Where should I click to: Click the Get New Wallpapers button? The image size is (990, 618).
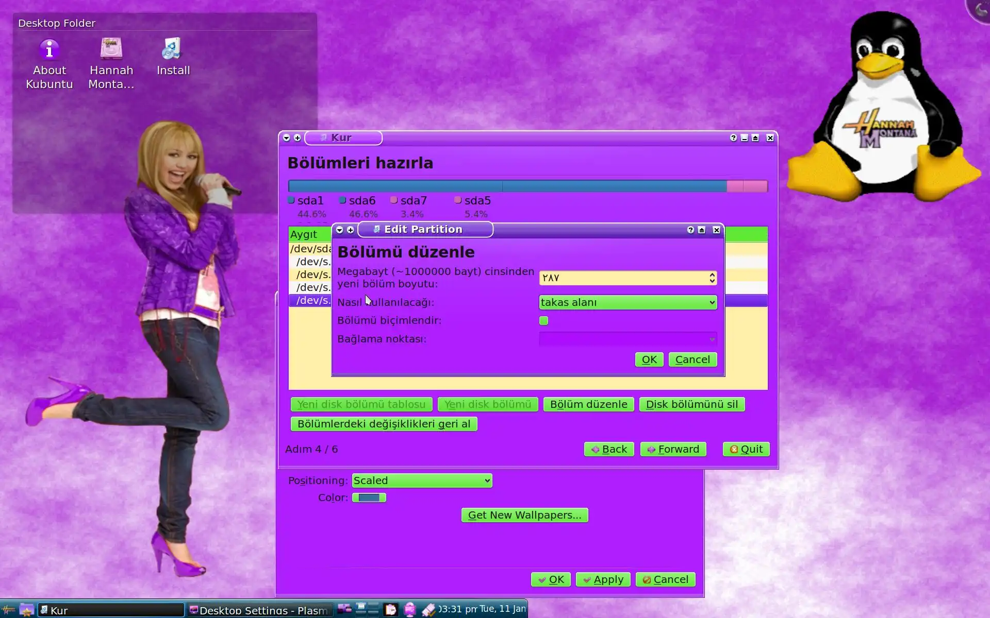(524, 515)
